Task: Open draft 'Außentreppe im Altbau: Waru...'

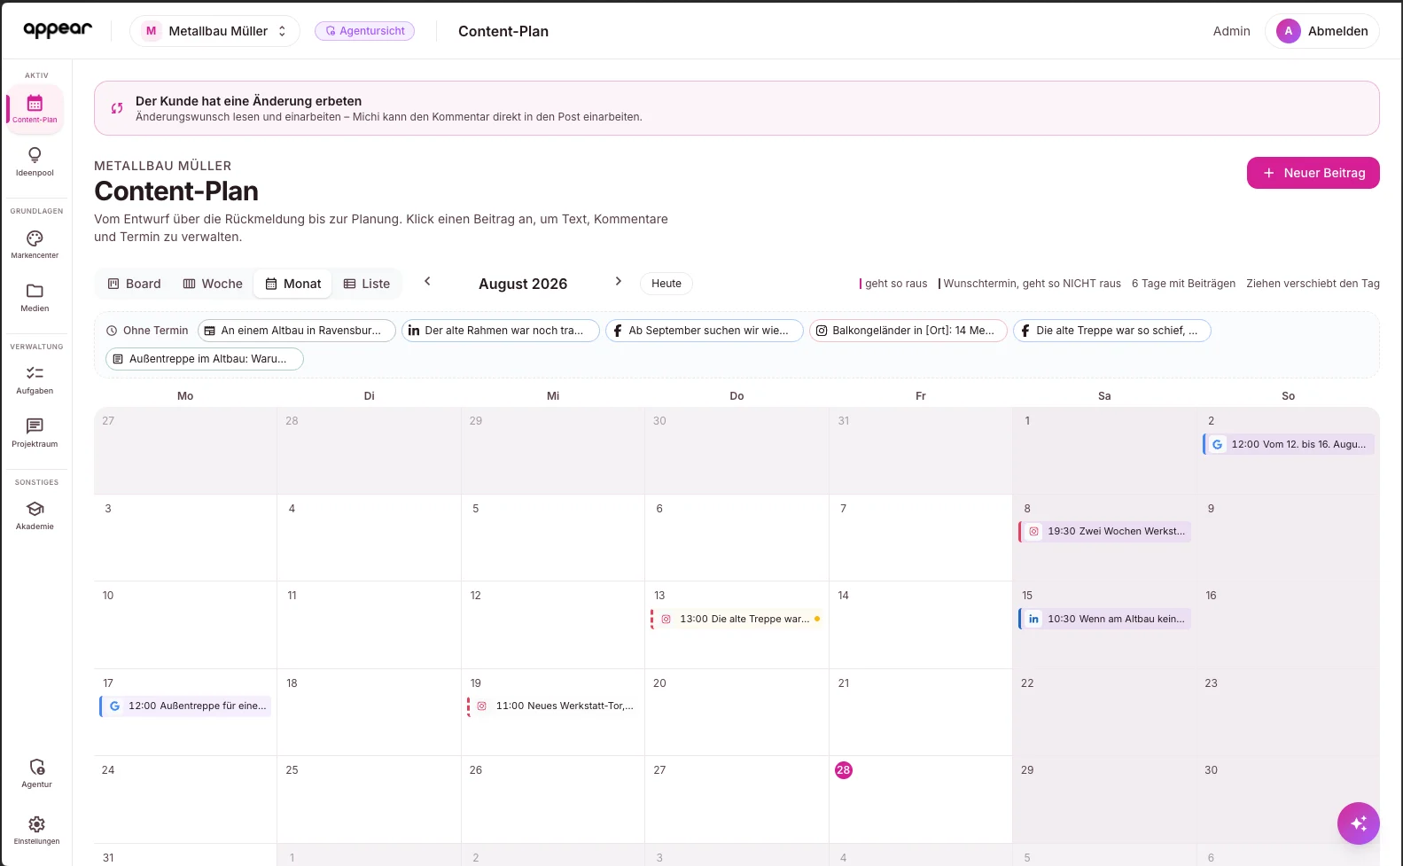Action: [x=205, y=359]
